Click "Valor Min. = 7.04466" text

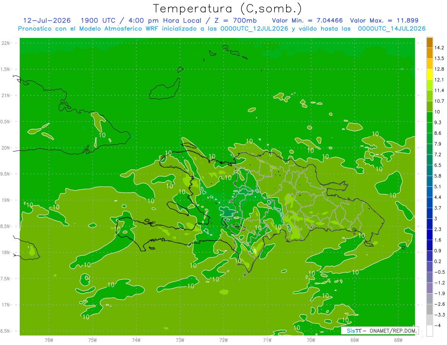(x=307, y=20)
